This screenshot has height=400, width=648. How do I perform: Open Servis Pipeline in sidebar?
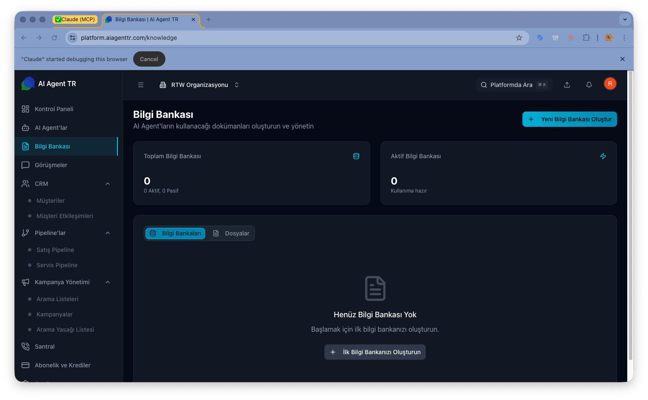click(57, 265)
